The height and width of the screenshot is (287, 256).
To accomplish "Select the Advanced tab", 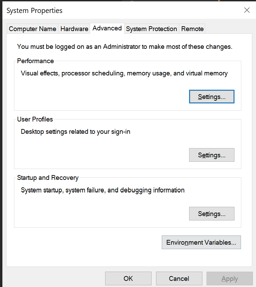I will click(107, 28).
